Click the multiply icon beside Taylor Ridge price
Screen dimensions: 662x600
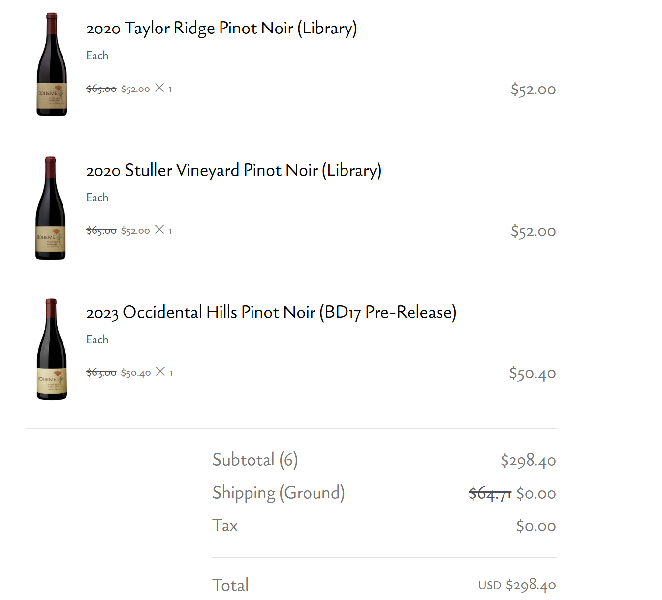tap(159, 88)
